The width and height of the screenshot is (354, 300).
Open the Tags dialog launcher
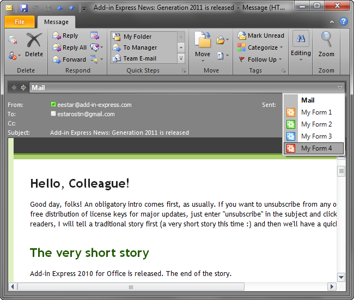[283, 71]
